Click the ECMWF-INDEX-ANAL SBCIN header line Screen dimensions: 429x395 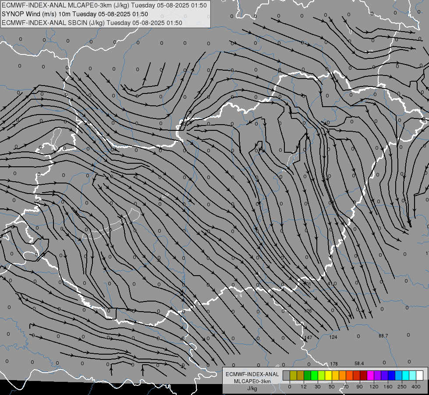[92, 23]
